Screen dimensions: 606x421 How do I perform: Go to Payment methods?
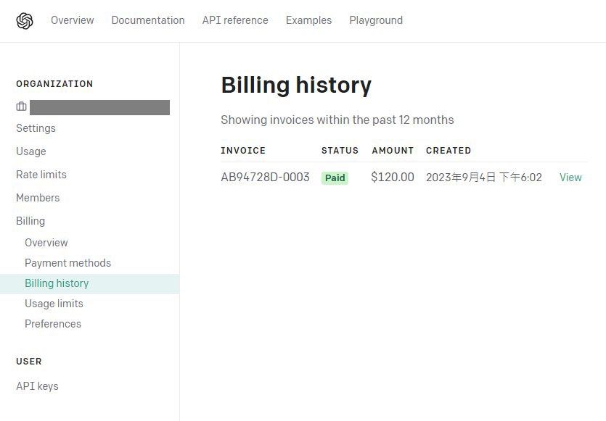67,263
